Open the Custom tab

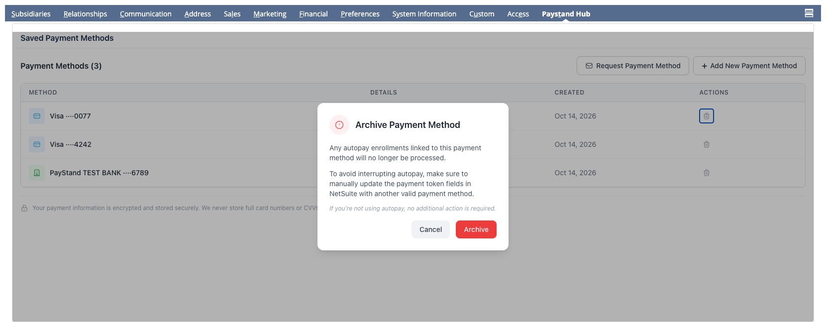click(482, 14)
